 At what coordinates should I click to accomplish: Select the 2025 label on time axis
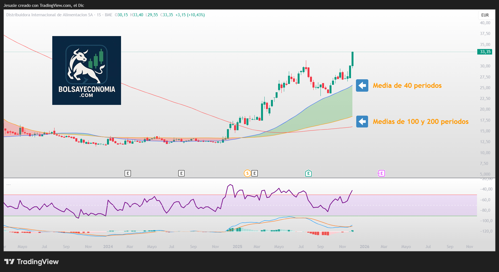(237, 247)
